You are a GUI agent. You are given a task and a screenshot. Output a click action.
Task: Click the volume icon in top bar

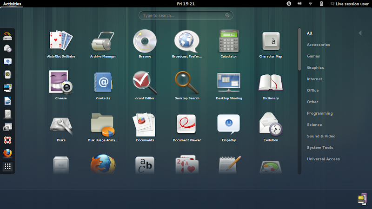299,4
